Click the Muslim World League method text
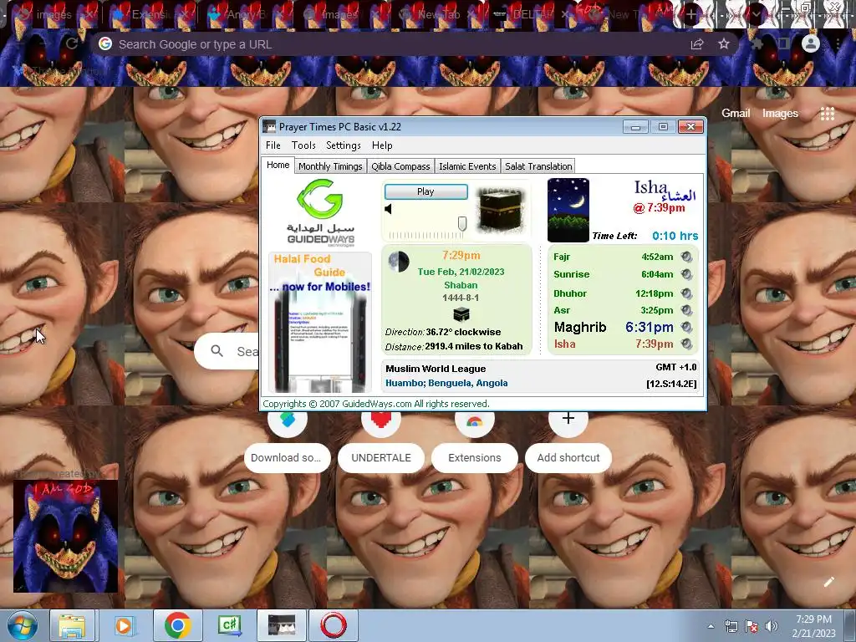The image size is (856, 642). [x=436, y=369]
